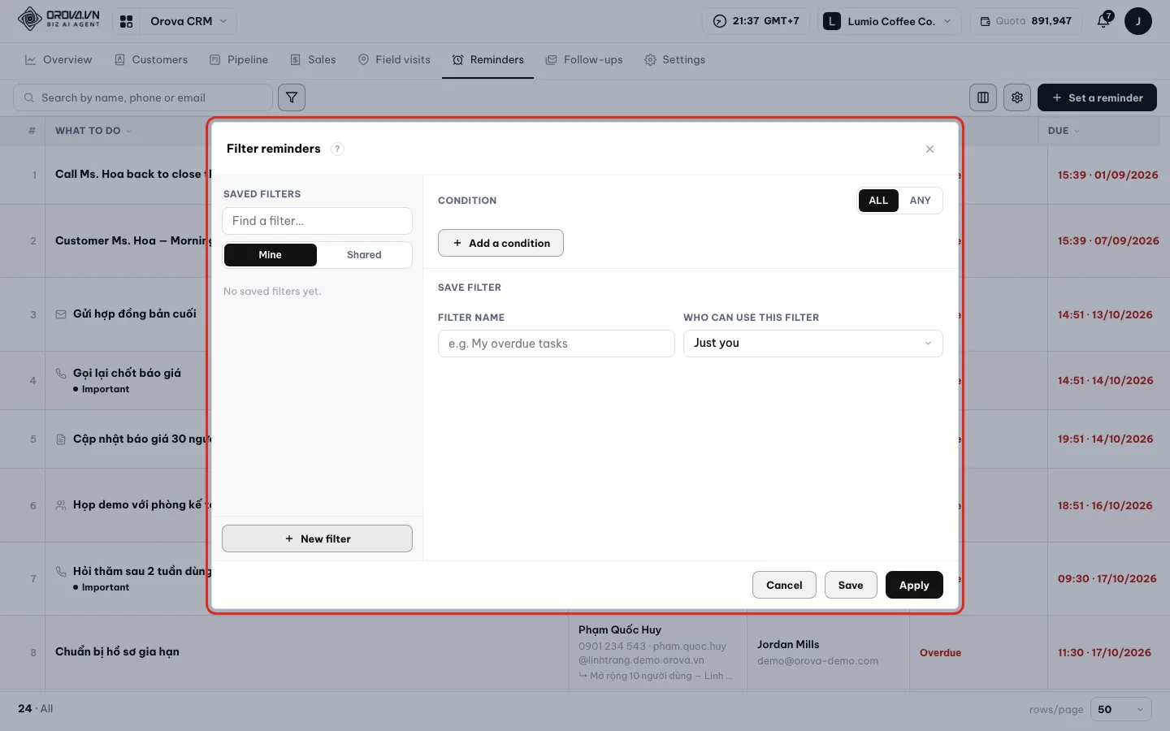This screenshot has height=731, width=1170.
Task: Click the funnel filter icon
Action: [292, 97]
